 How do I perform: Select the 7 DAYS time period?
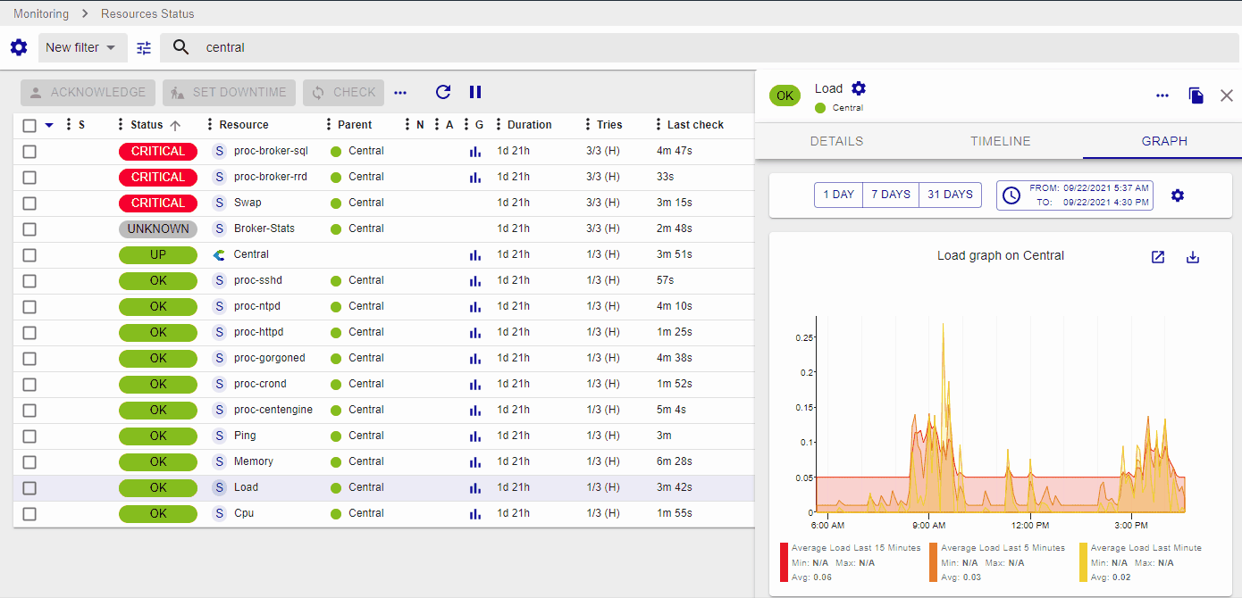coord(891,195)
